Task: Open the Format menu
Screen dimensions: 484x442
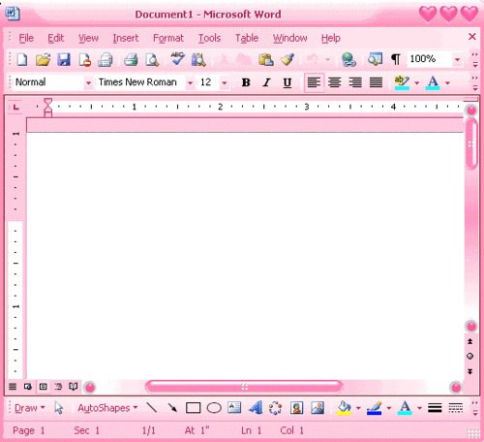Action: coord(168,38)
